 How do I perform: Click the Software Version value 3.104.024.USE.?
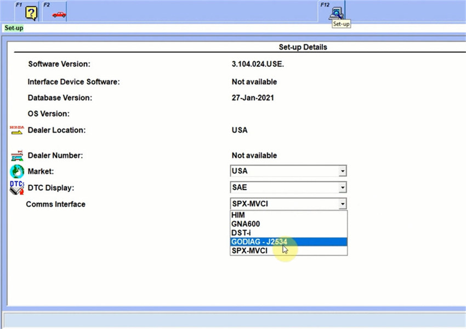tap(258, 64)
